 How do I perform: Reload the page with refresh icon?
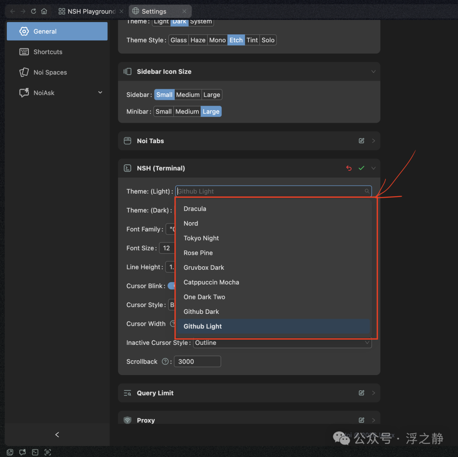pos(34,11)
